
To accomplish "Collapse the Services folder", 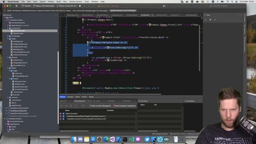I will coord(8,58).
